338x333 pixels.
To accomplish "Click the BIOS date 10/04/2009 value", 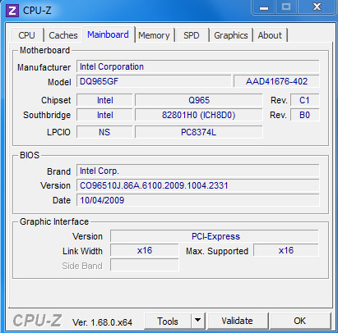I will coord(198,200).
